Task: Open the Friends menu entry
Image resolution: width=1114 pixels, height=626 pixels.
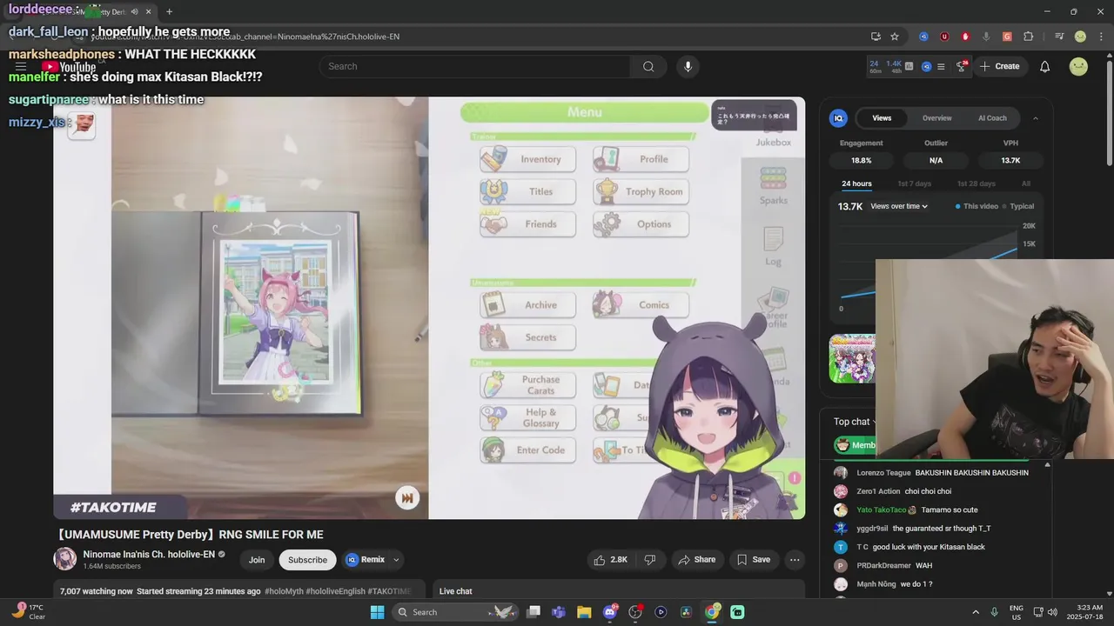Action: tap(527, 223)
